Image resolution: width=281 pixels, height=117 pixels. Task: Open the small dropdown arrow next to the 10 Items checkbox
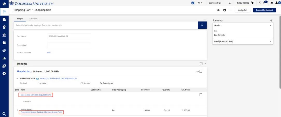coord(205,64)
